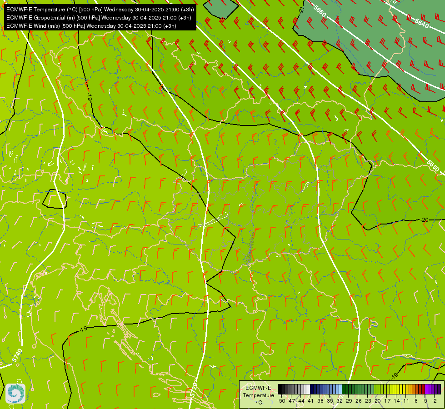Click the ECMWF-E Temperature 500 hPa title line
The height and width of the screenshot is (409, 445).
point(100,10)
